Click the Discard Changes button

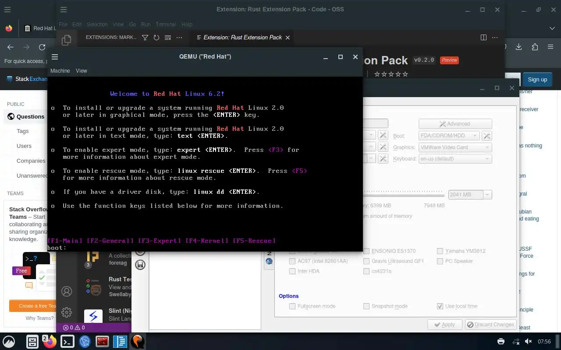(x=490, y=325)
